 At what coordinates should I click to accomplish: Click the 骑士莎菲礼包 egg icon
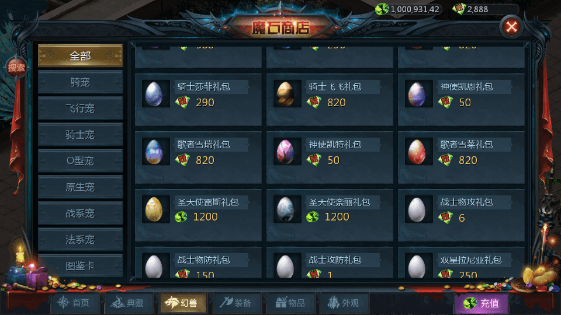[154, 94]
